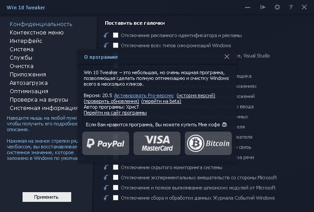Enable Отключение скрытого мониторинга системы checkbox
Viewport: 314px width, 212px height.
tap(115, 167)
